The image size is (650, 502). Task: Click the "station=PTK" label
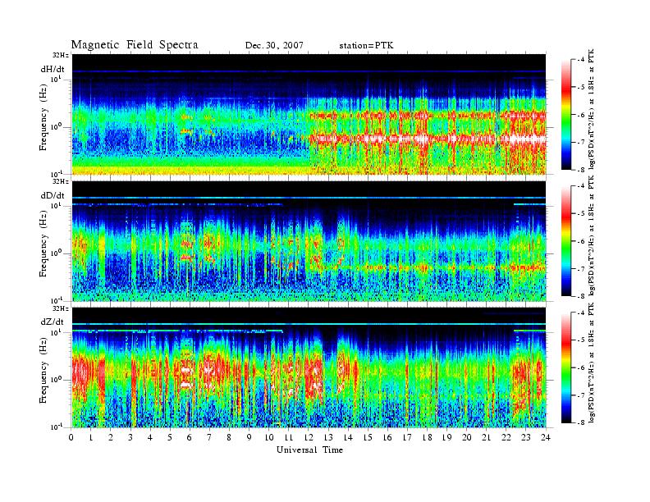click(x=366, y=46)
